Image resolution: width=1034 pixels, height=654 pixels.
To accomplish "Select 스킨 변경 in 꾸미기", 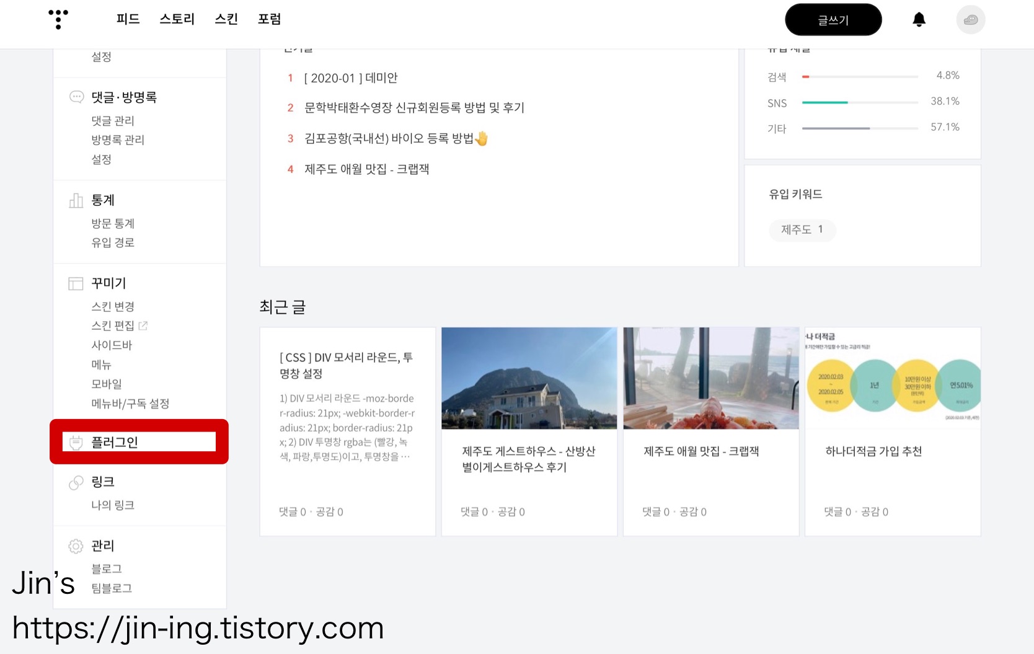I will [x=113, y=306].
